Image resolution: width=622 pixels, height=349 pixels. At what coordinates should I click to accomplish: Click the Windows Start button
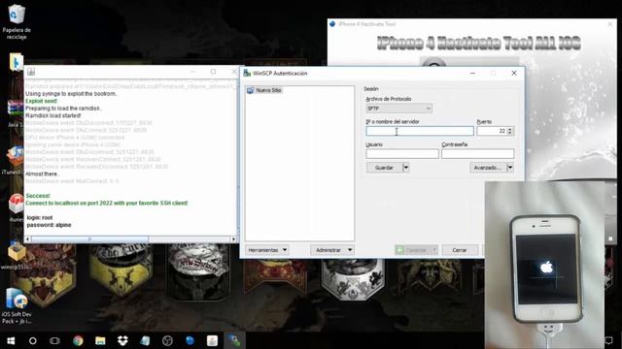click(11, 340)
